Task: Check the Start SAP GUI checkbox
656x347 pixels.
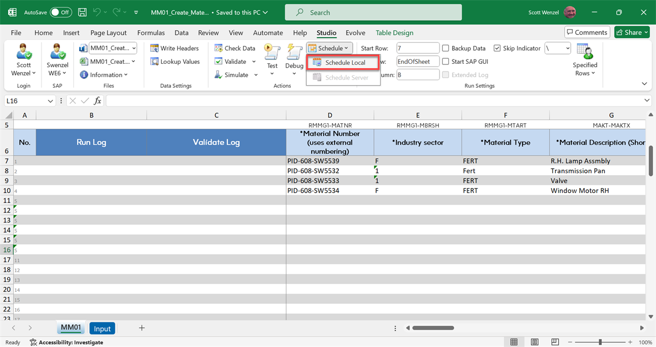Action: pos(446,62)
